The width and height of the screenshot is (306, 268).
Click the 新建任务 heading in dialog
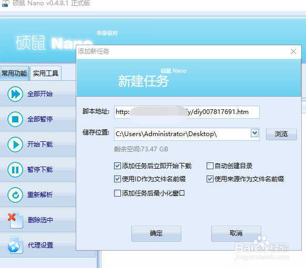coord(144,81)
